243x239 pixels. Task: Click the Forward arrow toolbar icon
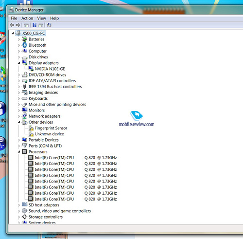(18, 25)
